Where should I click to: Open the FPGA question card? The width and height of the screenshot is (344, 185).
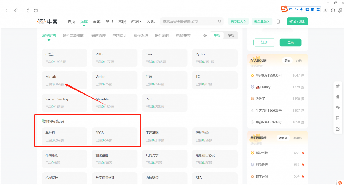[114, 137]
